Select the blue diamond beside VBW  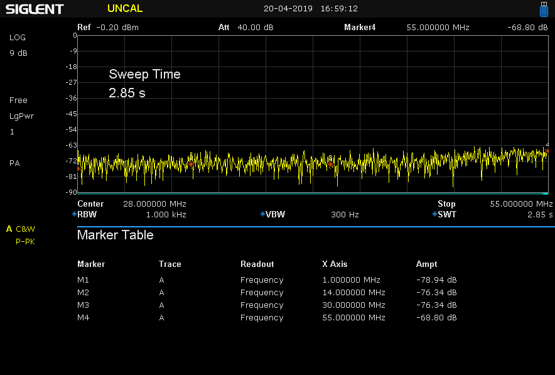pos(262,215)
